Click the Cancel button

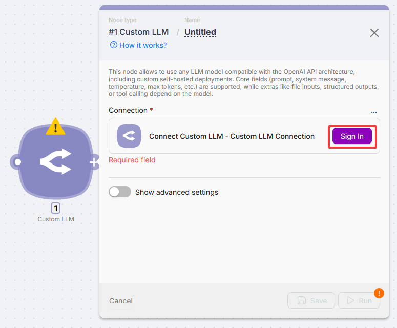121,301
